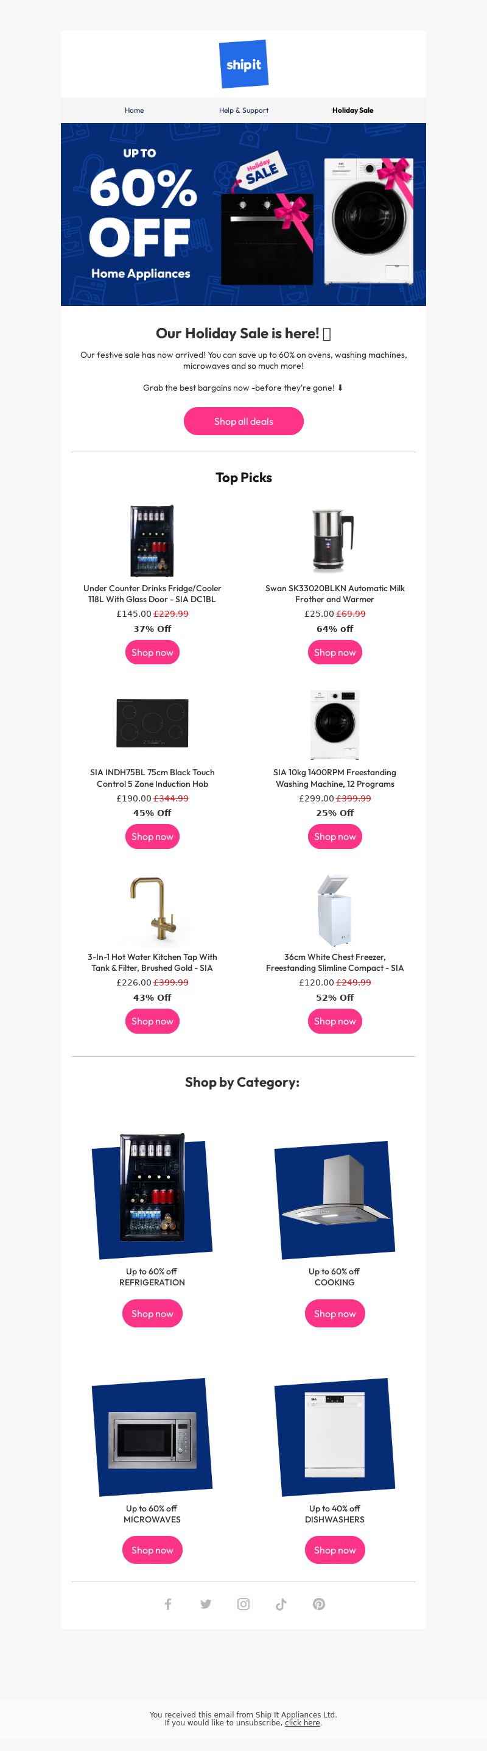Click the shipit logo
The image size is (487, 1751).
(244, 64)
